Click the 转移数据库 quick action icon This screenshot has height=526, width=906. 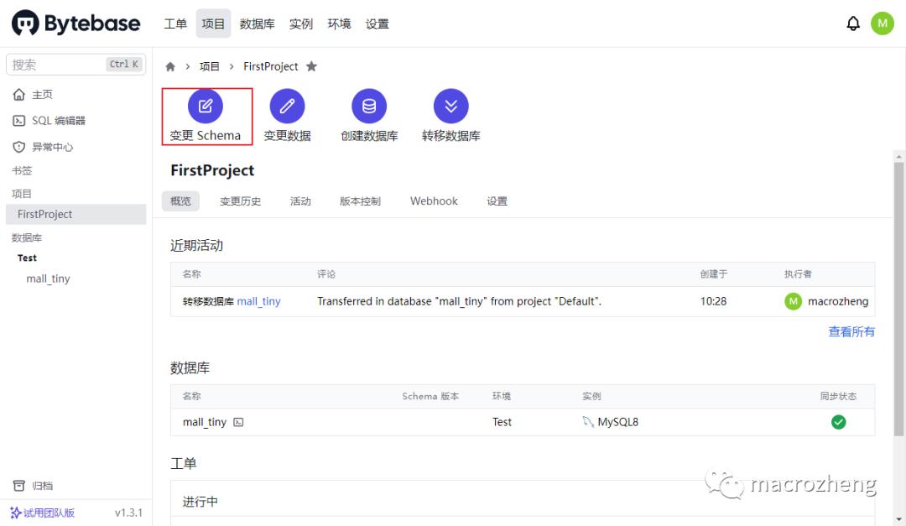click(x=451, y=106)
